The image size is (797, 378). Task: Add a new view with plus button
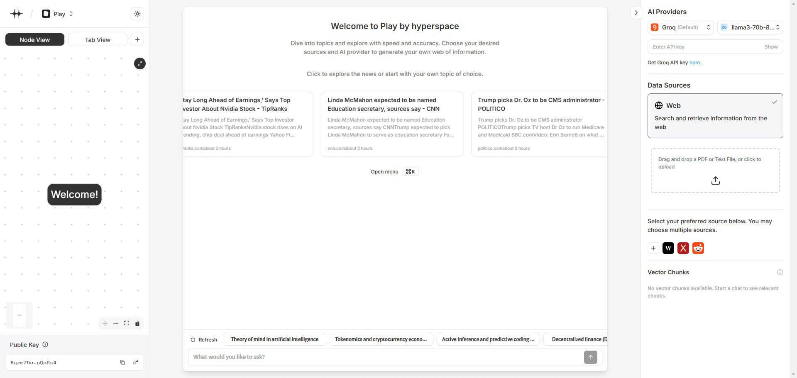(x=137, y=39)
